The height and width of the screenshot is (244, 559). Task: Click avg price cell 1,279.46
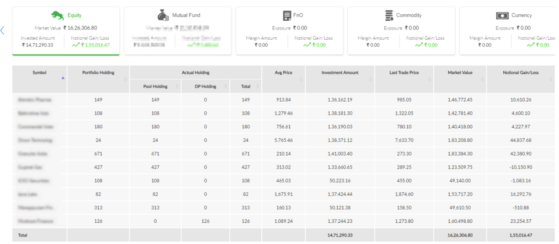[283, 113]
